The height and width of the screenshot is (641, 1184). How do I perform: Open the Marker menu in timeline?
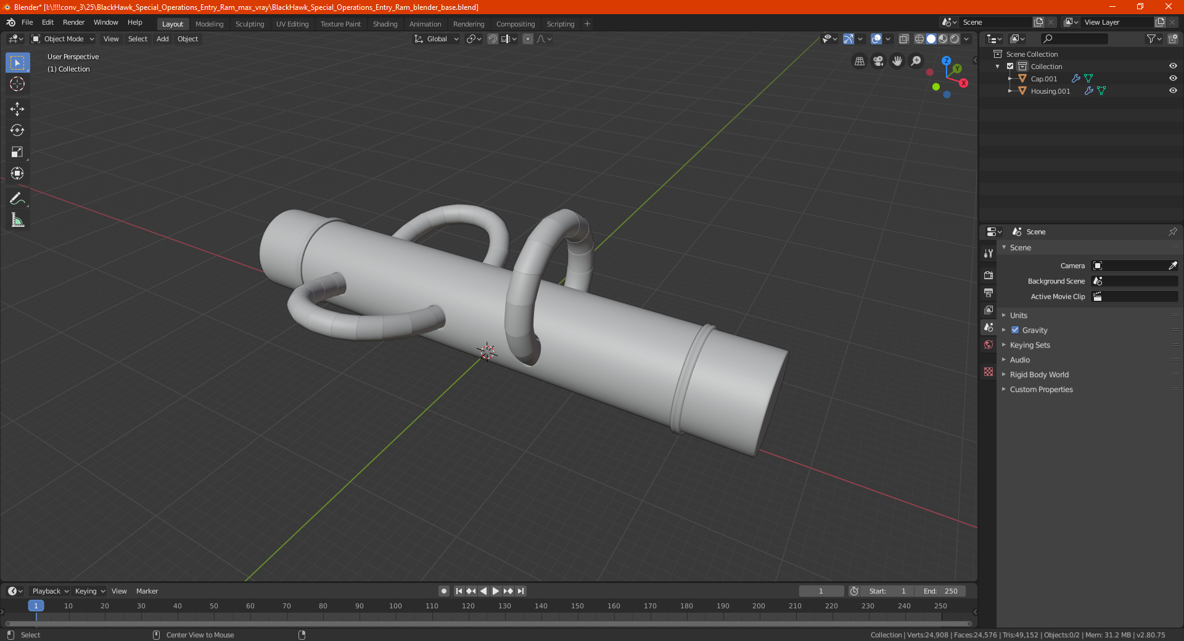[147, 591]
